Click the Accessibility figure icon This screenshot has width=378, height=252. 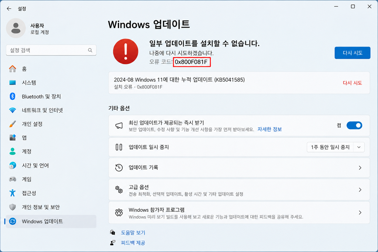13,193
